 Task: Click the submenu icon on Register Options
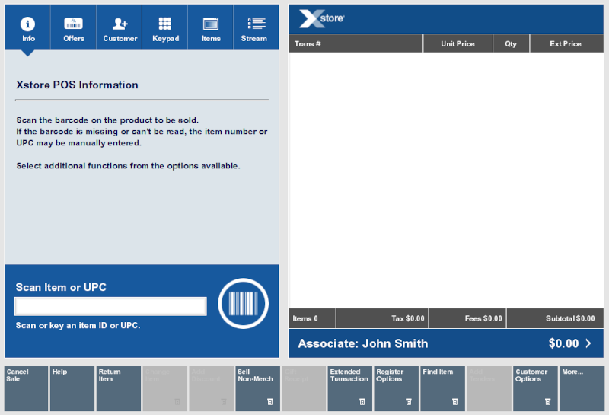(x=408, y=402)
